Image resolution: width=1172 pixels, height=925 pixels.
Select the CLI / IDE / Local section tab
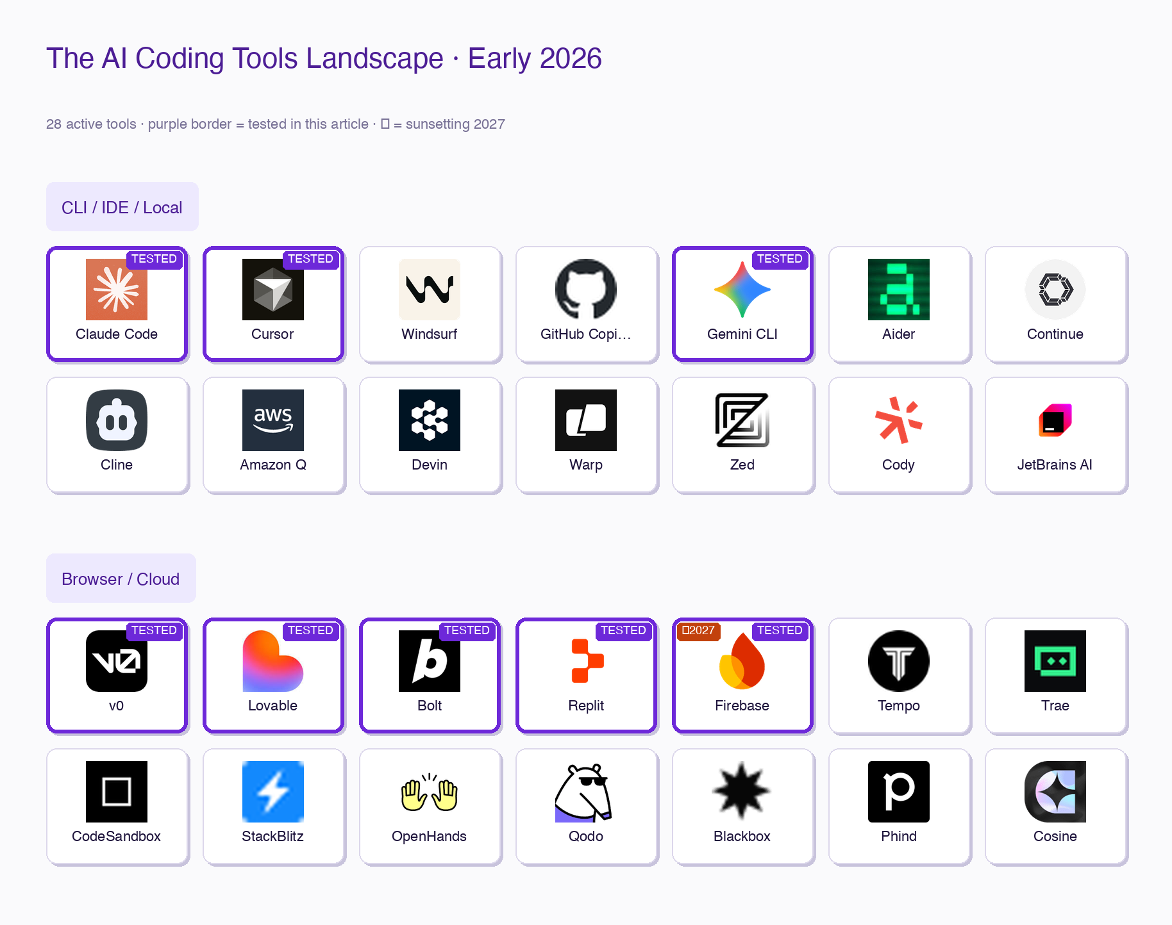(122, 207)
